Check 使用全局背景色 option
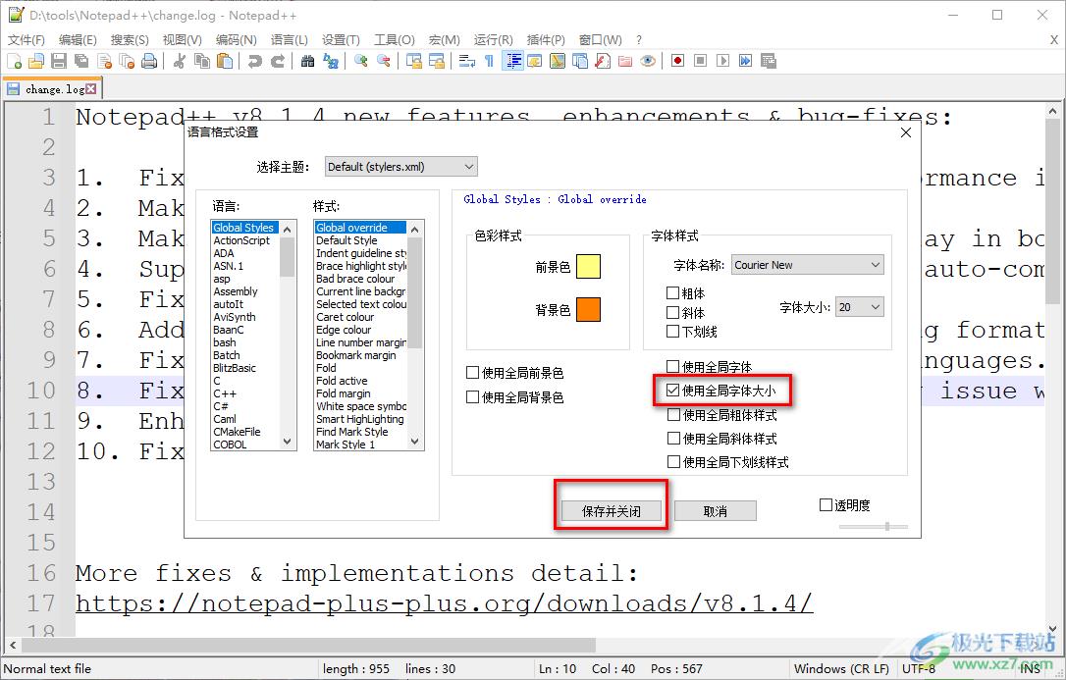This screenshot has width=1066, height=680. click(473, 396)
